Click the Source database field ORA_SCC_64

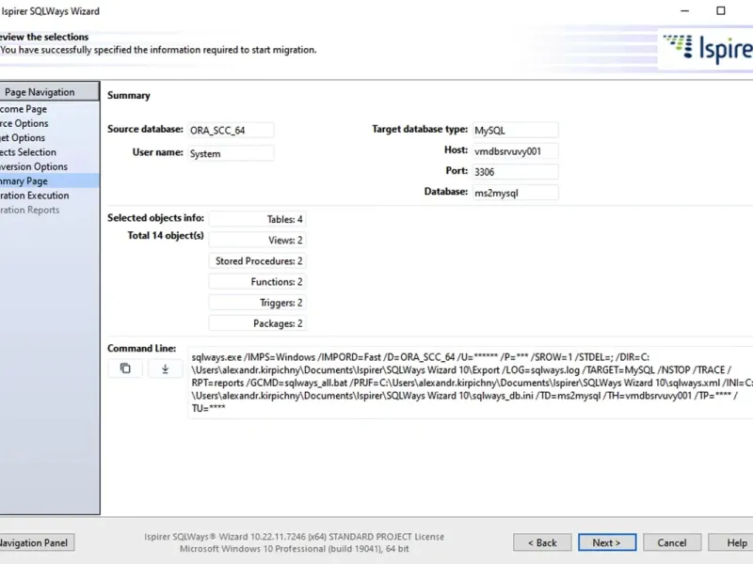click(231, 130)
